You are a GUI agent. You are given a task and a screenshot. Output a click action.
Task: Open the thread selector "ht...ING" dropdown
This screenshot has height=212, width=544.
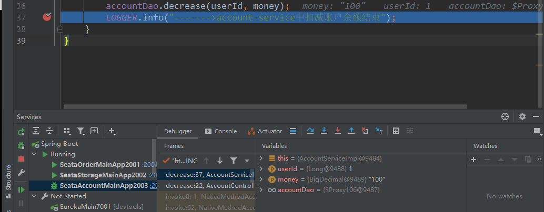180,161
